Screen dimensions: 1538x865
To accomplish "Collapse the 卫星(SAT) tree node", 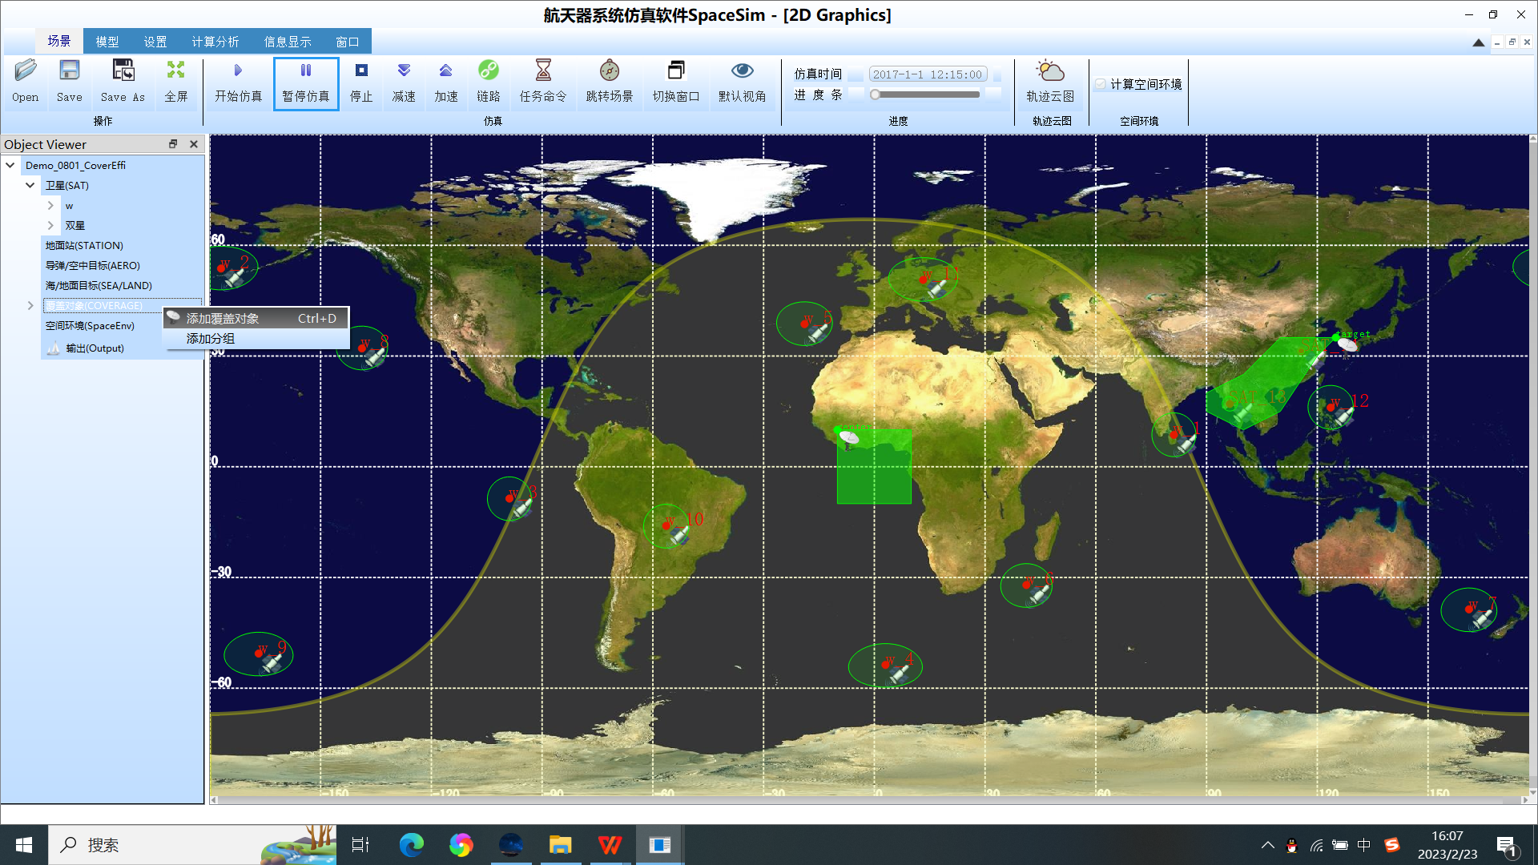I will 30,185.
